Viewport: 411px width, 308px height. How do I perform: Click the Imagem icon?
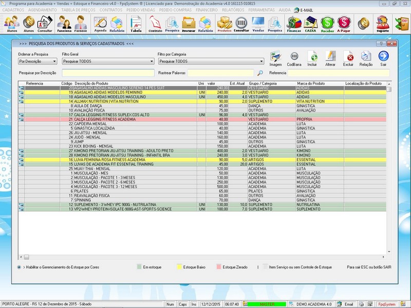(276, 57)
